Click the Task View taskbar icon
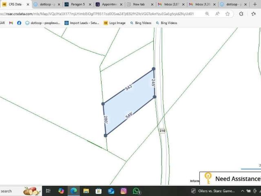261x196 pixels. [48, 191]
